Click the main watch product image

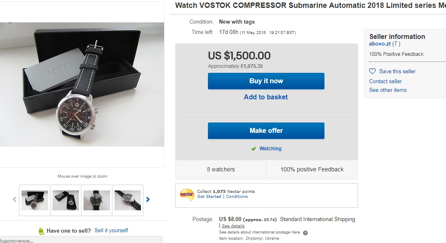[82, 84]
